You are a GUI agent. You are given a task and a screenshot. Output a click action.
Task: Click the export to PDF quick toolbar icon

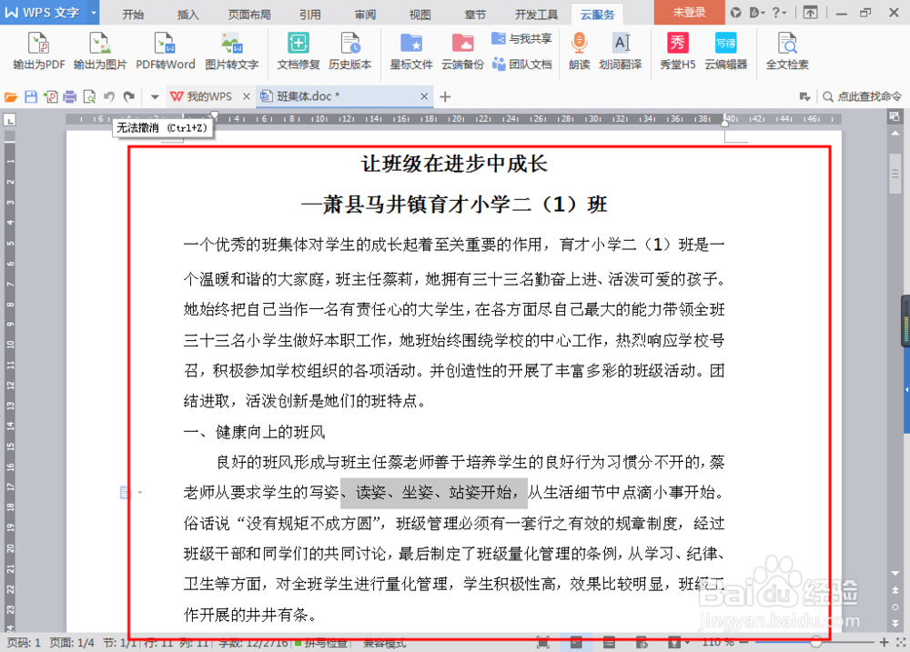pyautogui.click(x=50, y=97)
